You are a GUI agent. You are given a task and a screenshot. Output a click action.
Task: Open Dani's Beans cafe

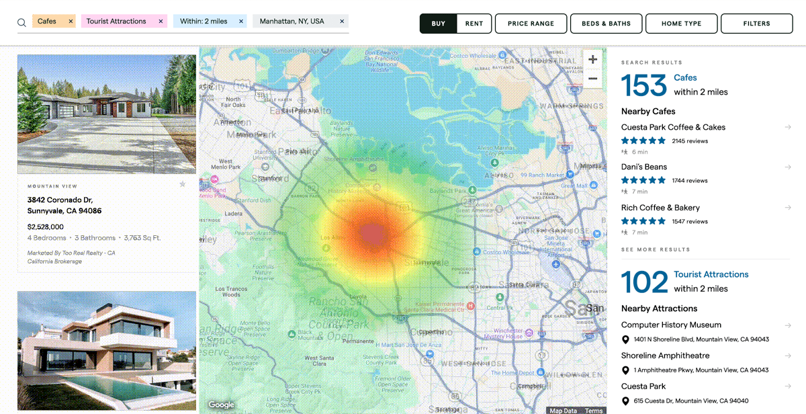tap(644, 167)
